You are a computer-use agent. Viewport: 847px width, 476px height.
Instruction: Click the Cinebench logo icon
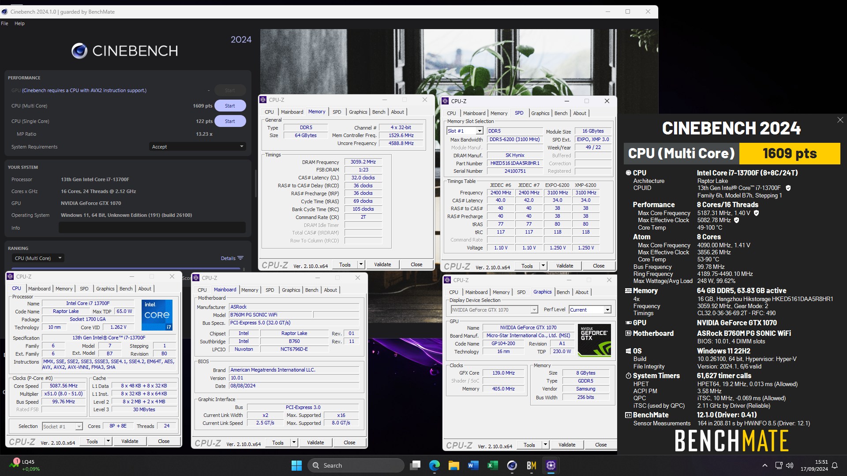(79, 51)
